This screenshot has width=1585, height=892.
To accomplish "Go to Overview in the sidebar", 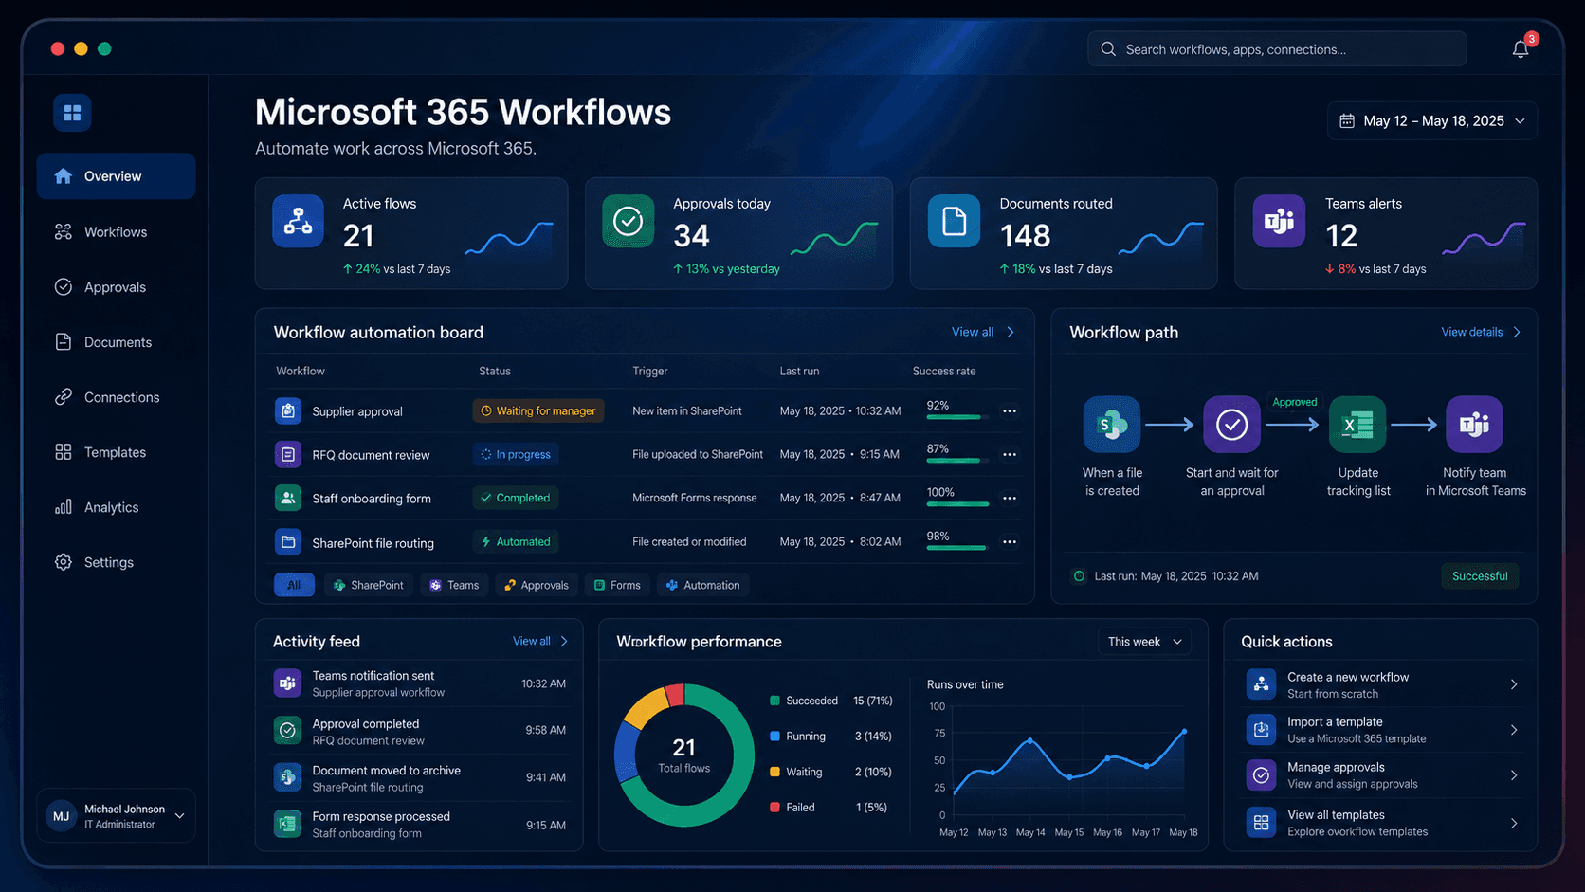I will 116,176.
